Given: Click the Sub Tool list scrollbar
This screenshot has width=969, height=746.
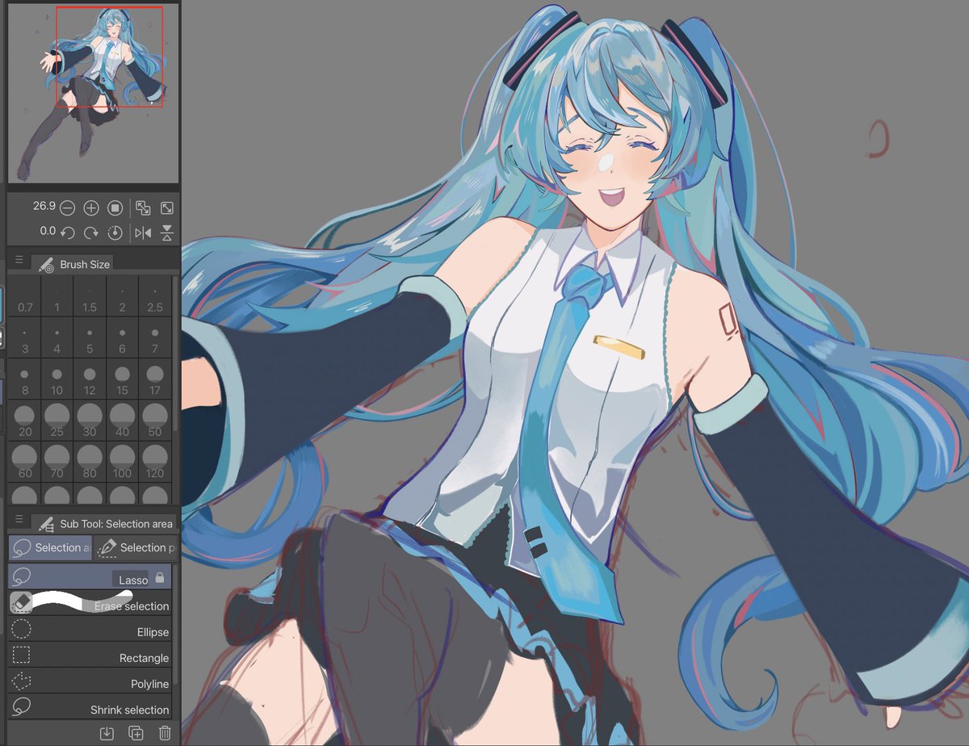Looking at the screenshot, I should (175, 624).
